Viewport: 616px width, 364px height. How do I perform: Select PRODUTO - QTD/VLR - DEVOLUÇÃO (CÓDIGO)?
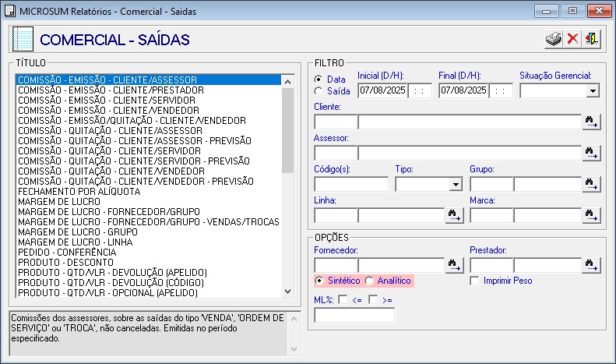[x=149, y=283]
